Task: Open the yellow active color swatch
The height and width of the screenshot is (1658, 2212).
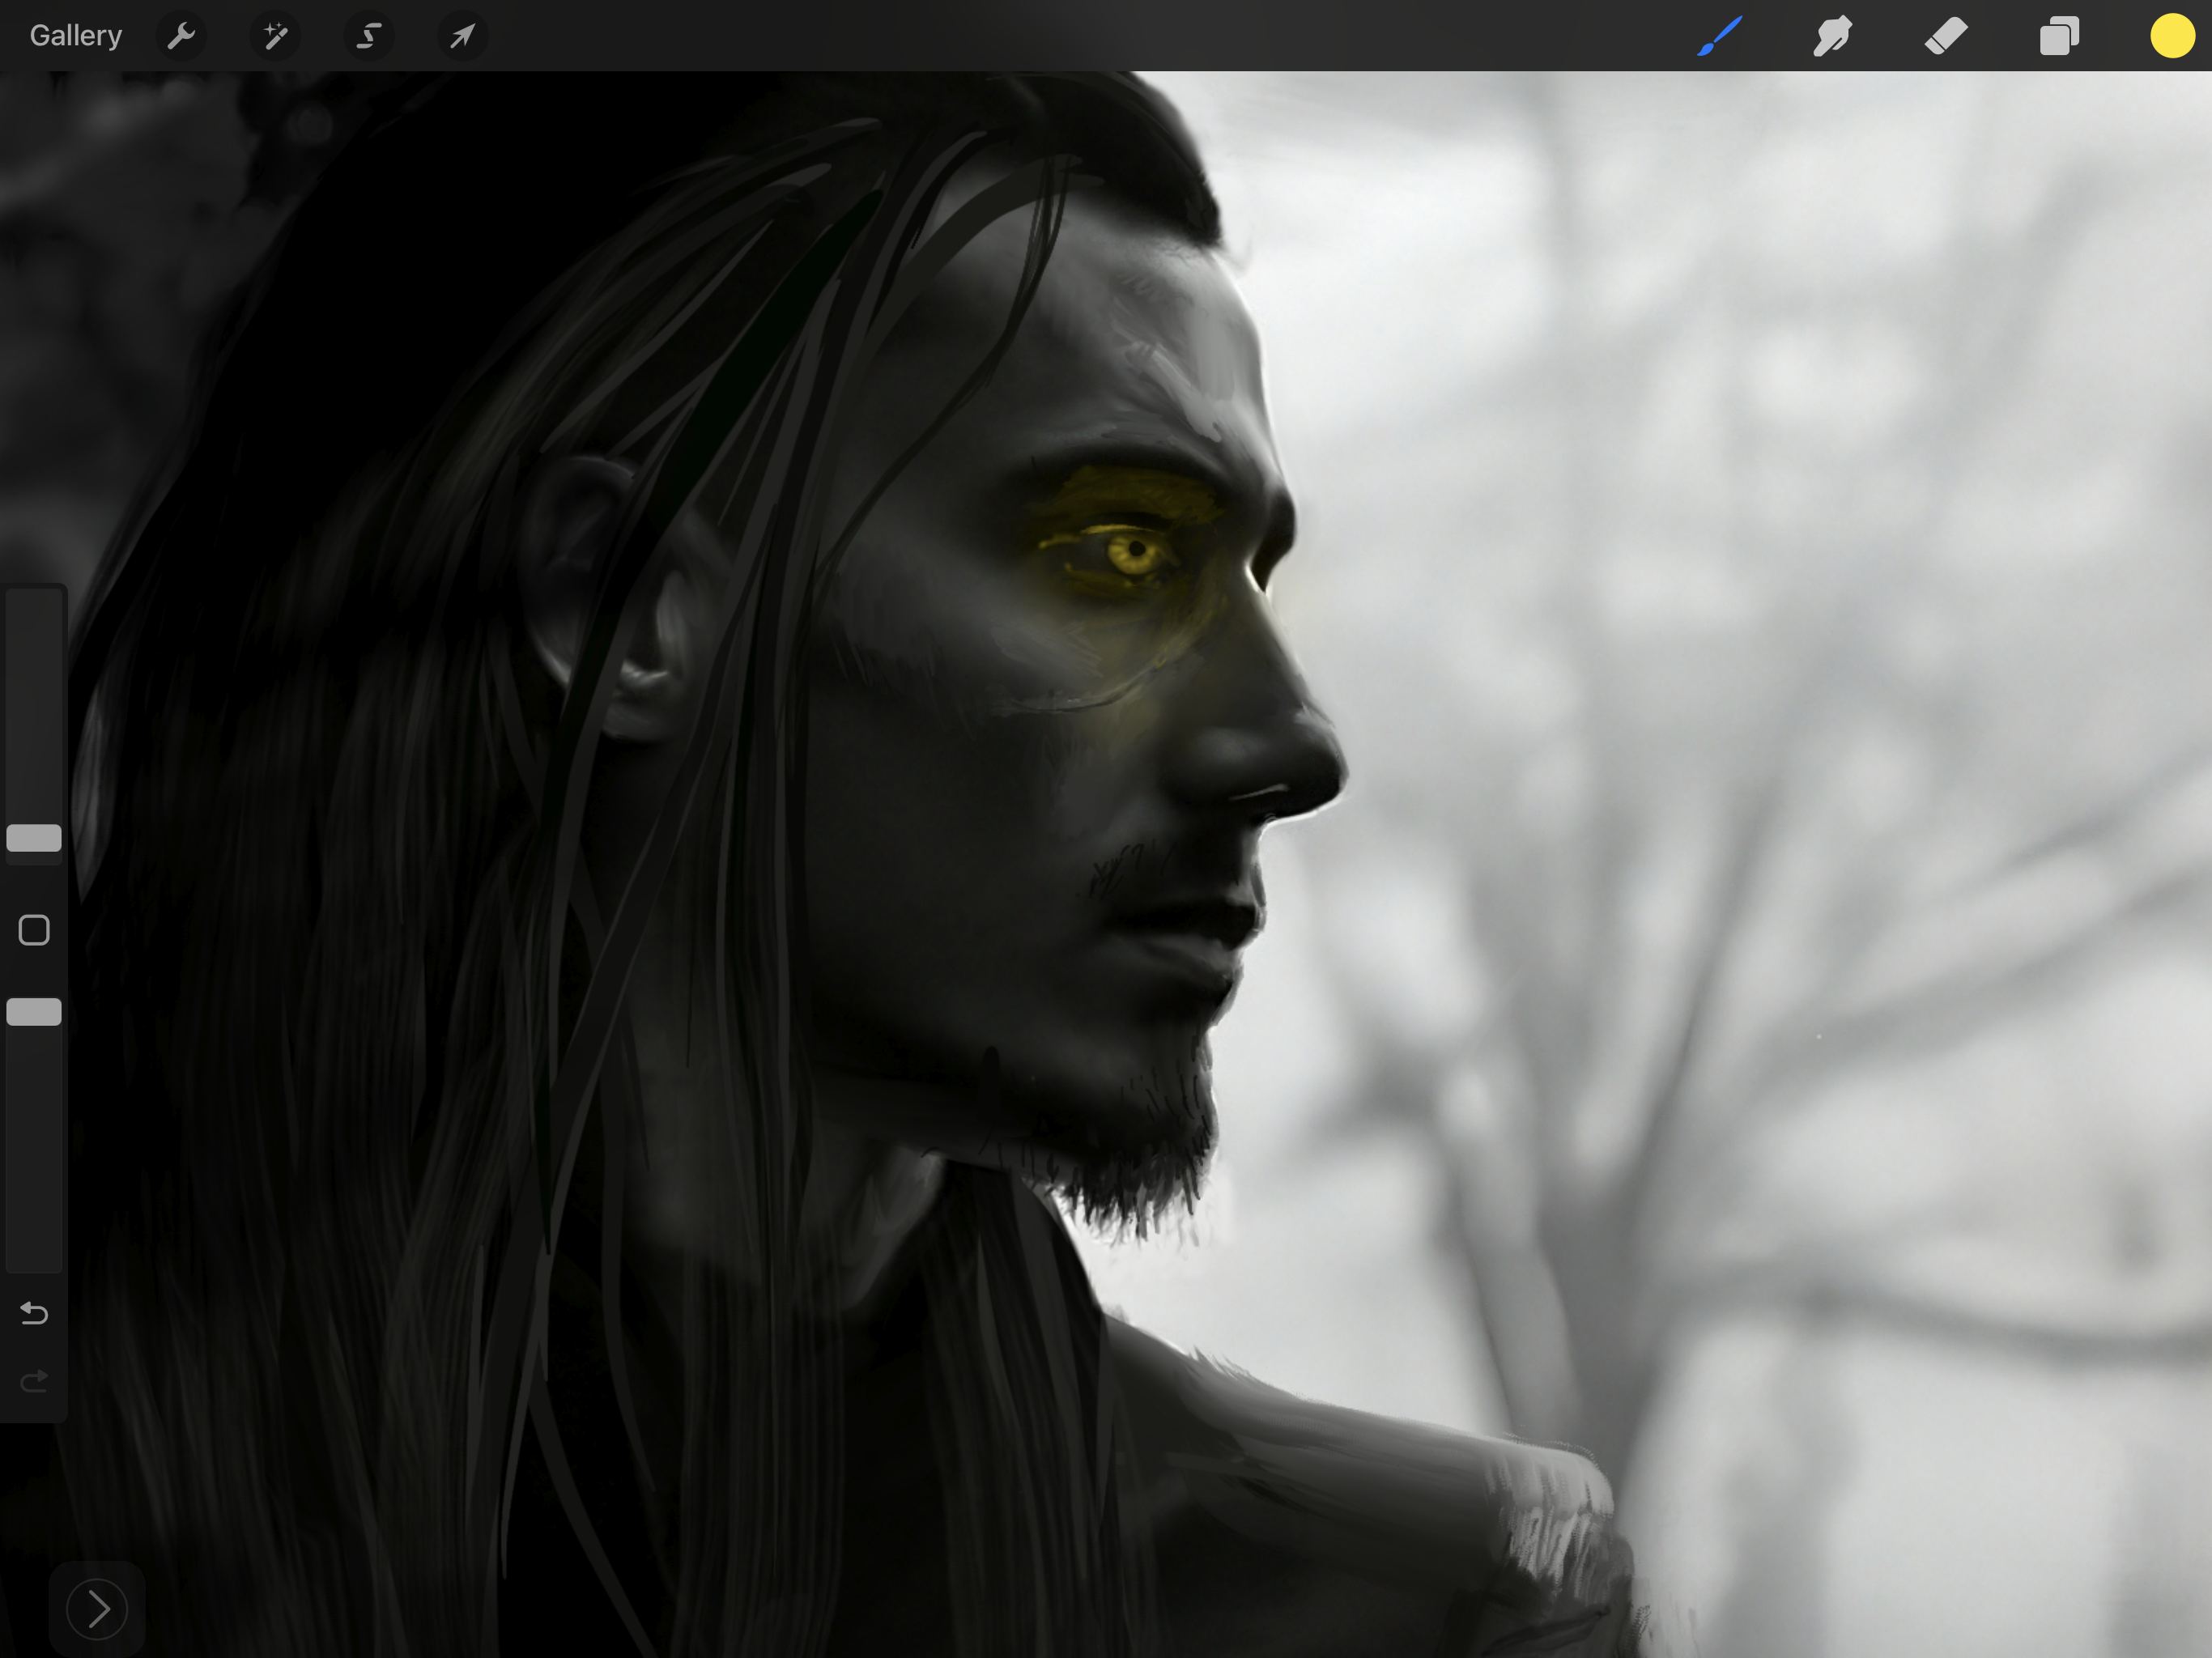Action: 2172,36
